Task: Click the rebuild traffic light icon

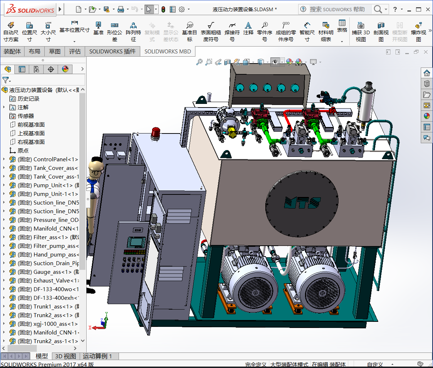Action: click(x=163, y=9)
